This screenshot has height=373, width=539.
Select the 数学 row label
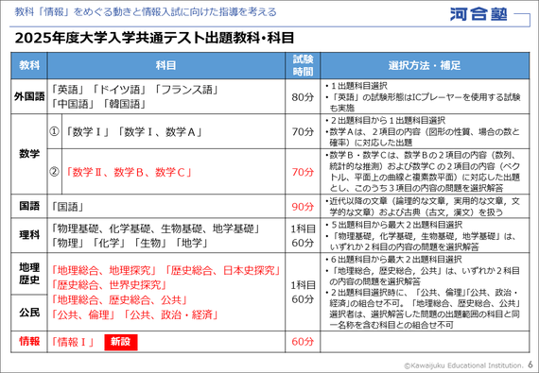tap(29, 154)
